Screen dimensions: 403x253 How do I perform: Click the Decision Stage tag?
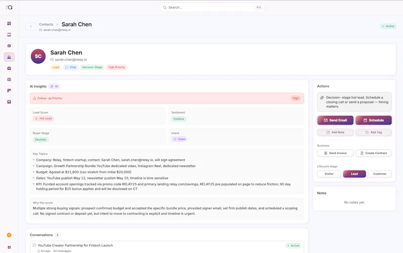point(92,68)
